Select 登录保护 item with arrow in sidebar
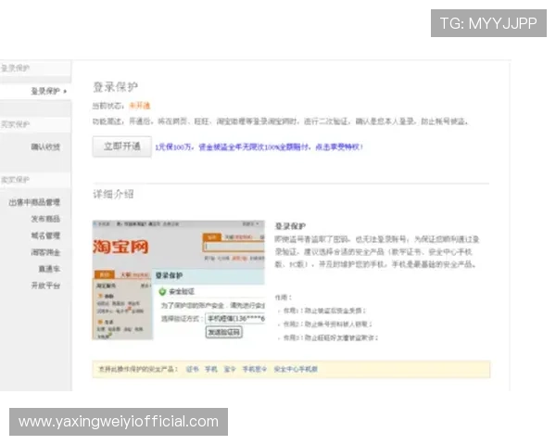 point(48,91)
